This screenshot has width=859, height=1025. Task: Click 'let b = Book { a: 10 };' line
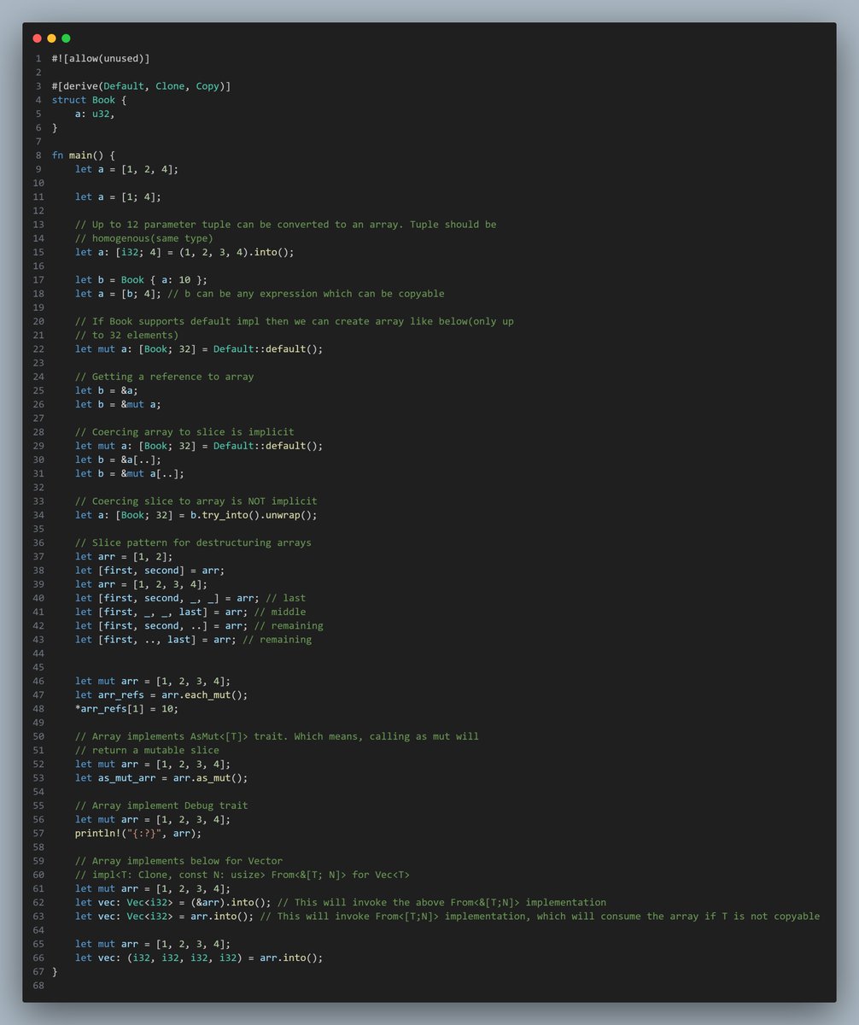pos(141,279)
